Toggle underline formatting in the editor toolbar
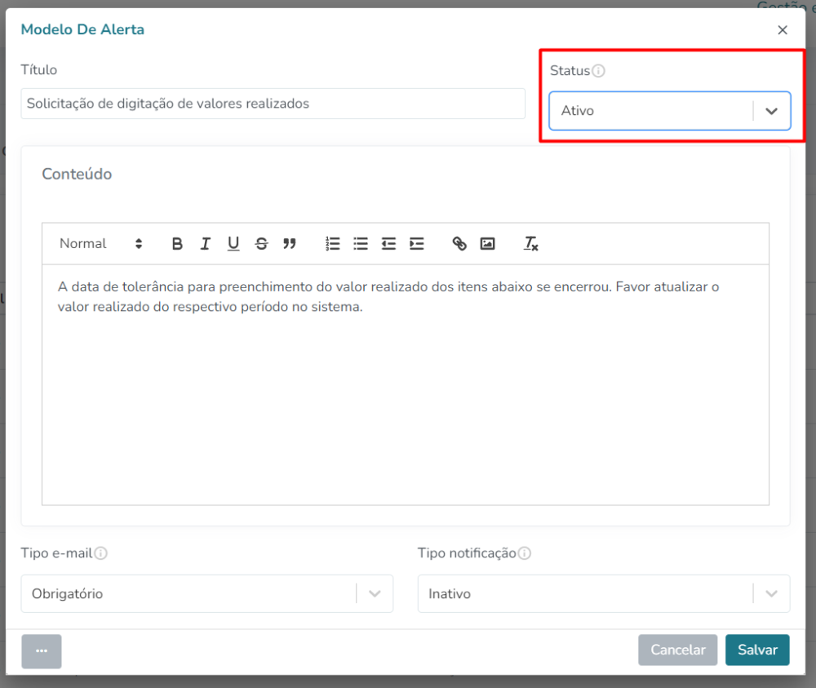 pyautogui.click(x=233, y=243)
